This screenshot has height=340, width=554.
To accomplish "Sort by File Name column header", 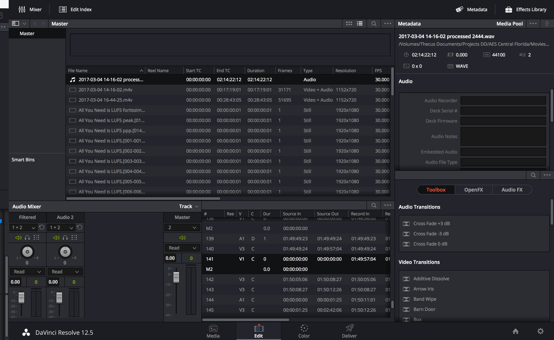I will tap(106, 71).
